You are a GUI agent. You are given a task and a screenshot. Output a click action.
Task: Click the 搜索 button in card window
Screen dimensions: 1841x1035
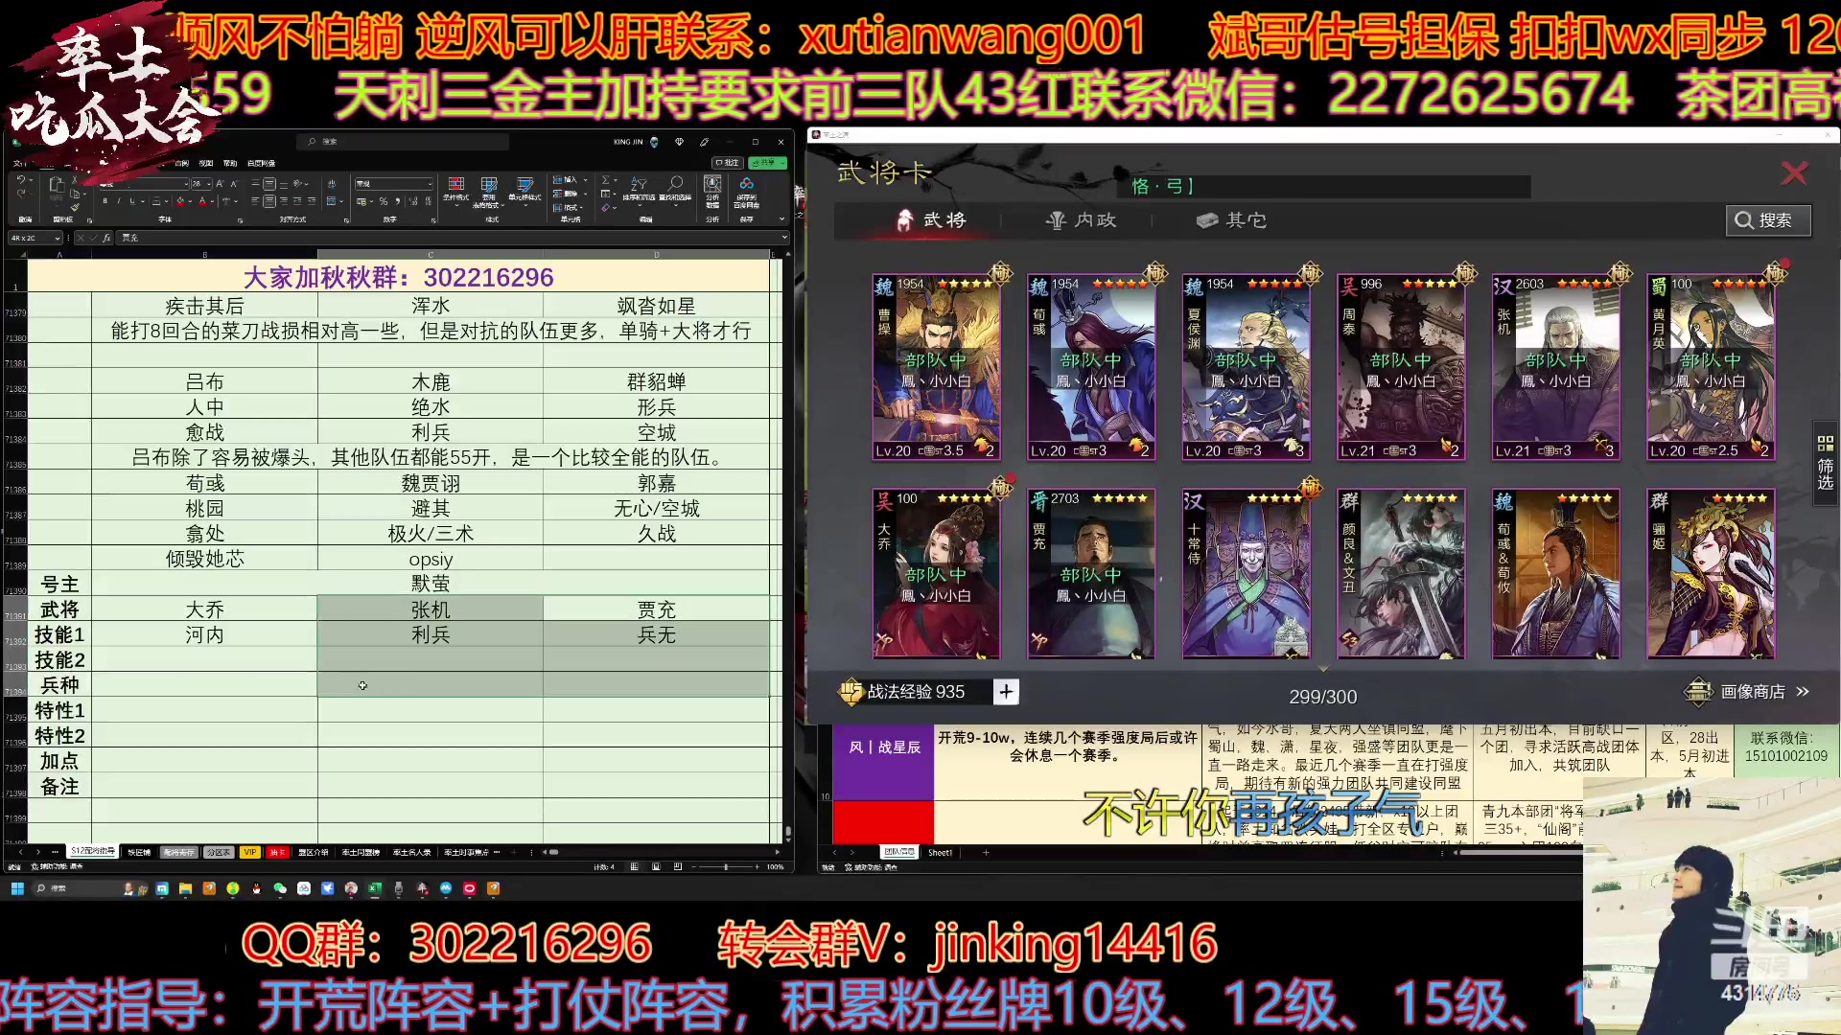coord(1768,220)
